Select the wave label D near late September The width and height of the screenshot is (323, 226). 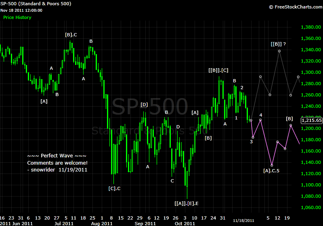pyautogui.click(x=178, y=127)
